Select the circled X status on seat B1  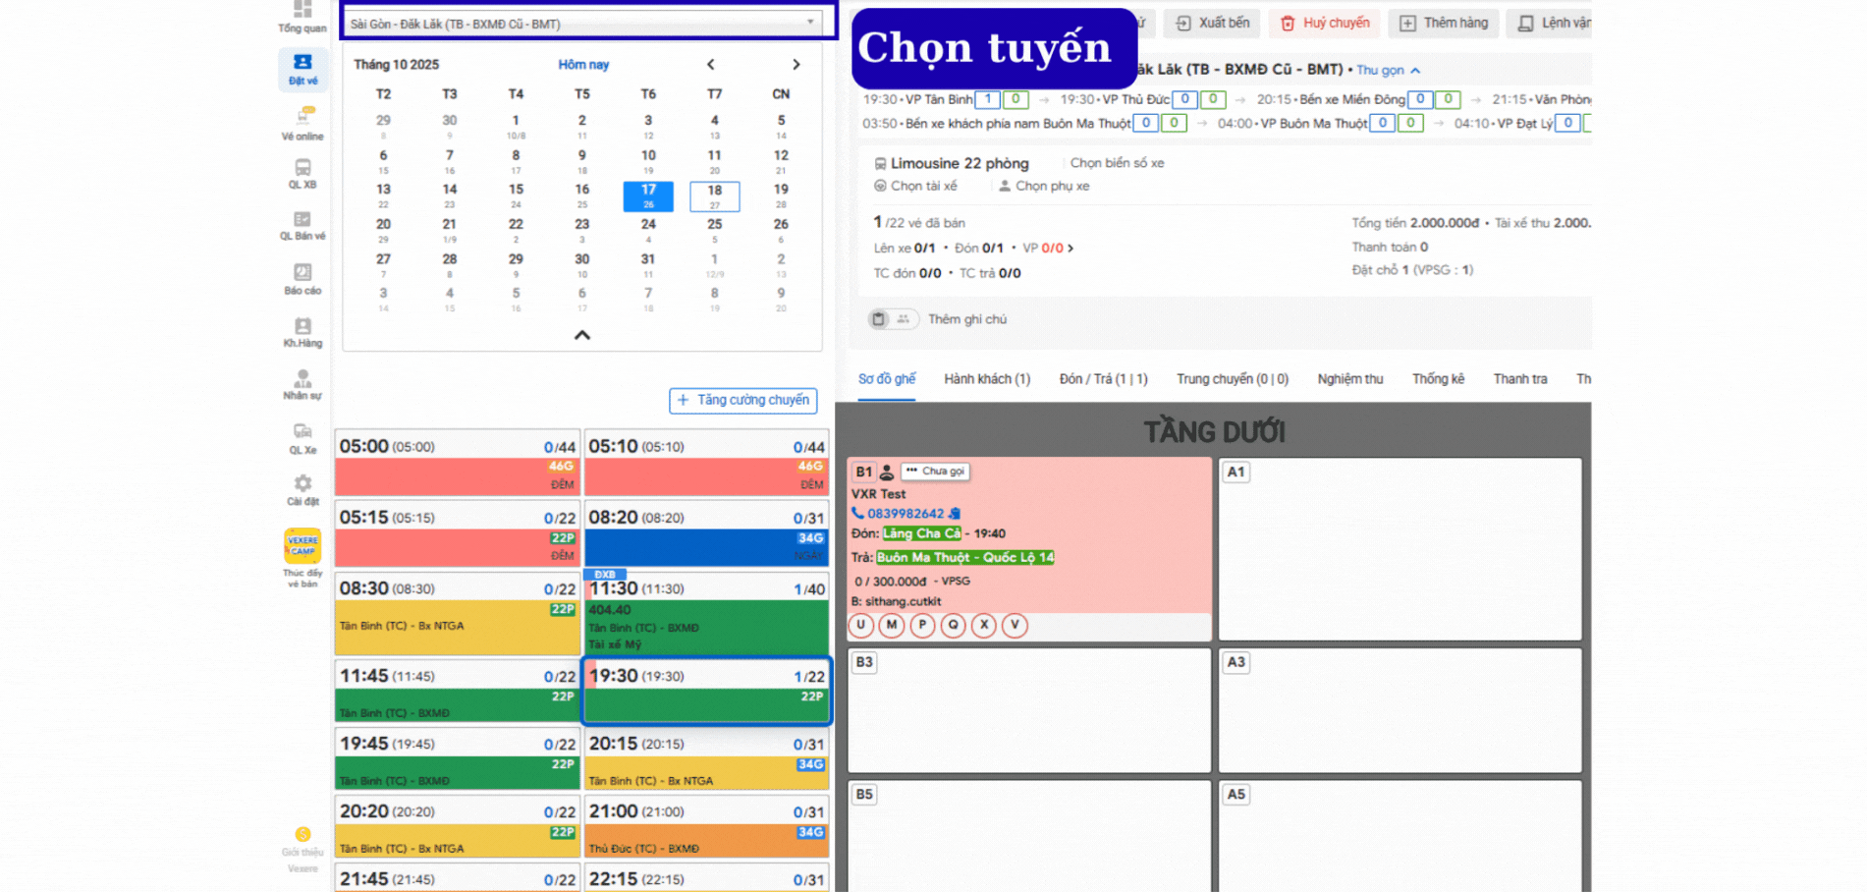tap(984, 625)
